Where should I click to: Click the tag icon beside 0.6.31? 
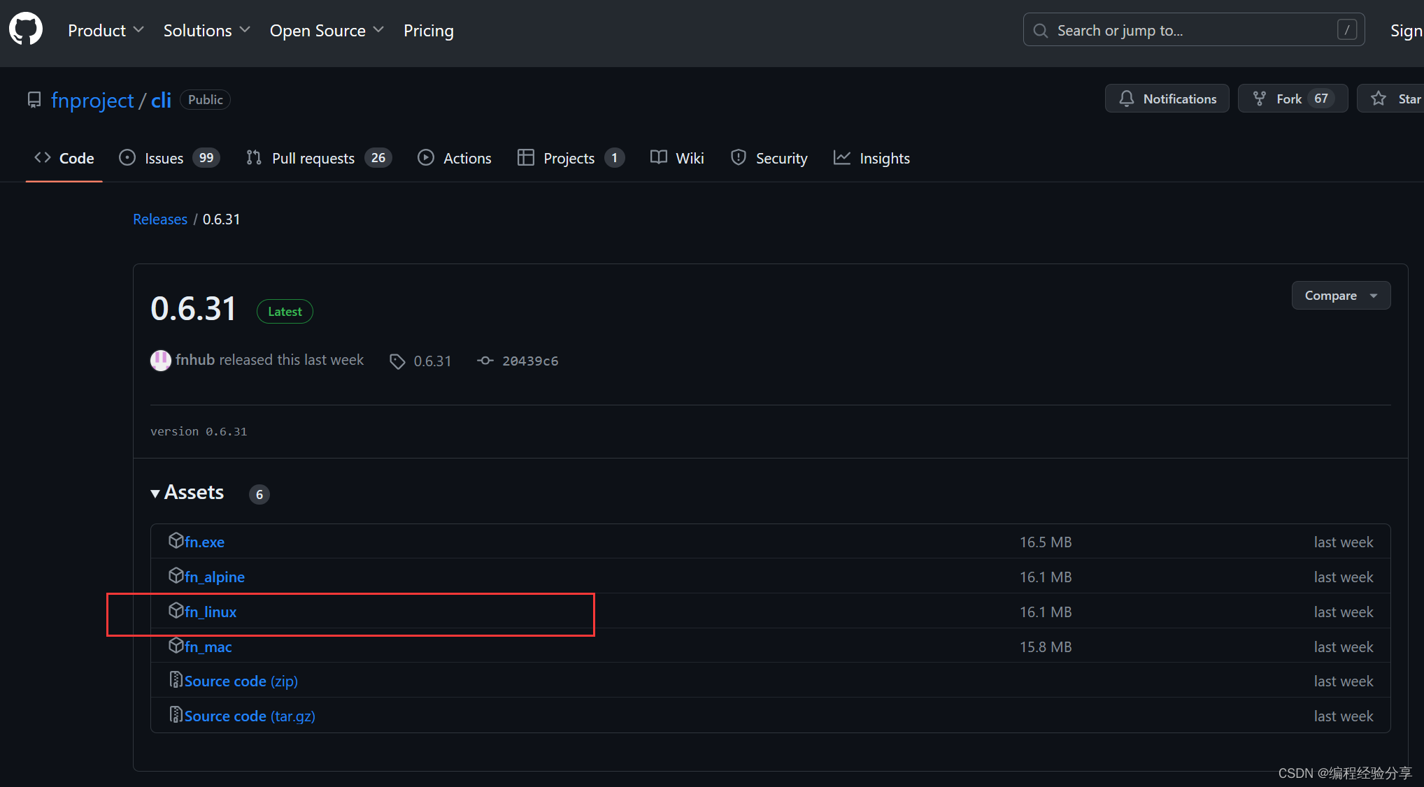(x=397, y=361)
